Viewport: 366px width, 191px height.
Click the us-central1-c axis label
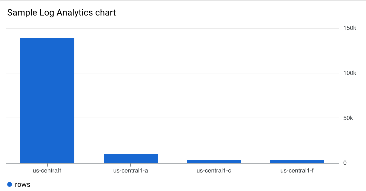pyautogui.click(x=214, y=171)
